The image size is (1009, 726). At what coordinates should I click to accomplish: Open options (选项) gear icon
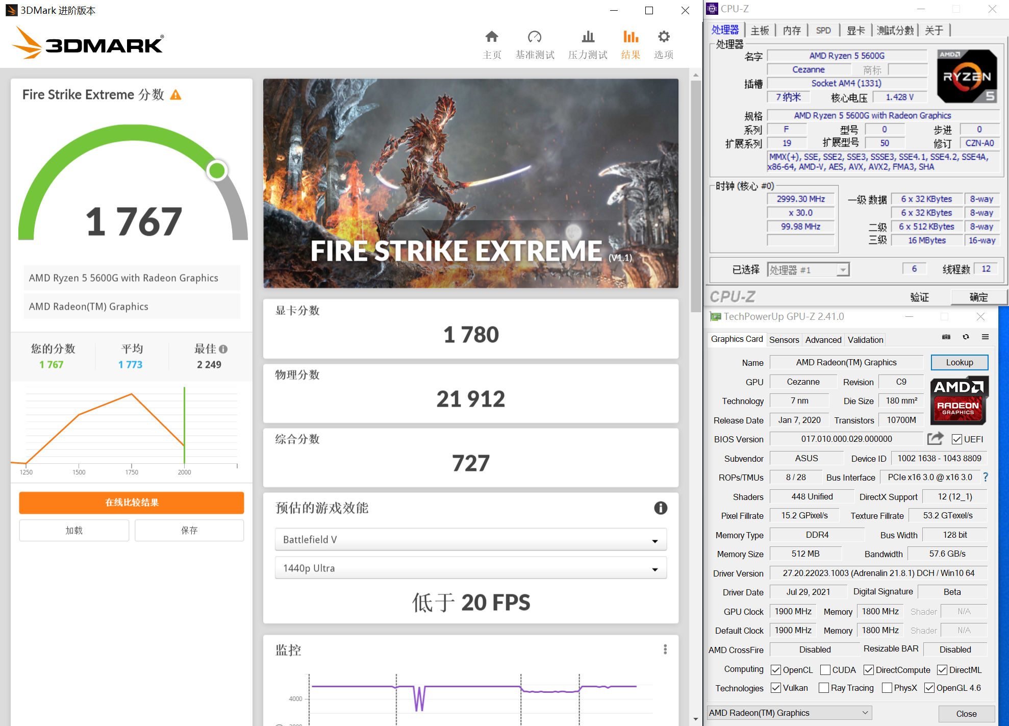(664, 37)
